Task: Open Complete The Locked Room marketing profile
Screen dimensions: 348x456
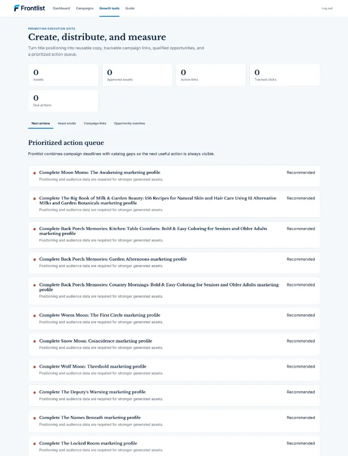Action: (x=174, y=446)
